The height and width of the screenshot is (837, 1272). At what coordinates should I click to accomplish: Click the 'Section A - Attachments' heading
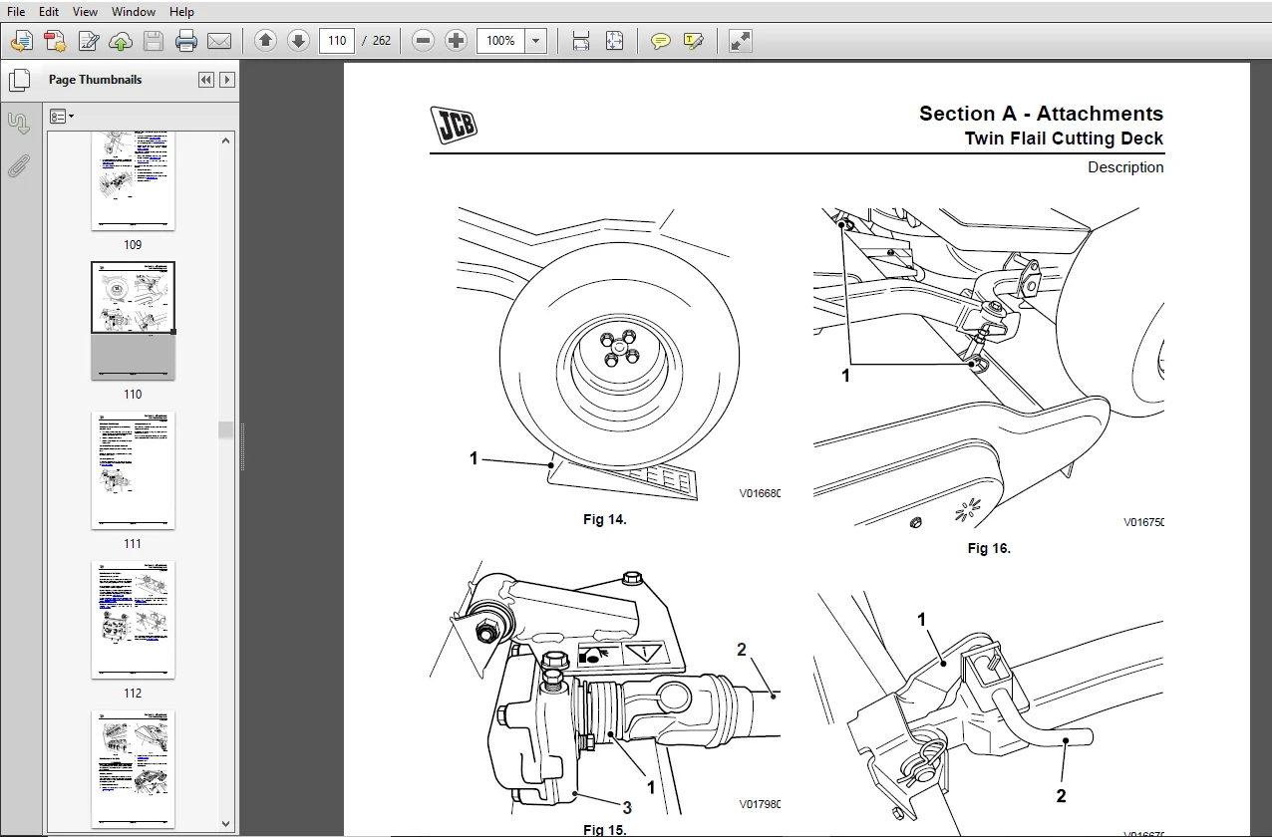pos(1041,114)
